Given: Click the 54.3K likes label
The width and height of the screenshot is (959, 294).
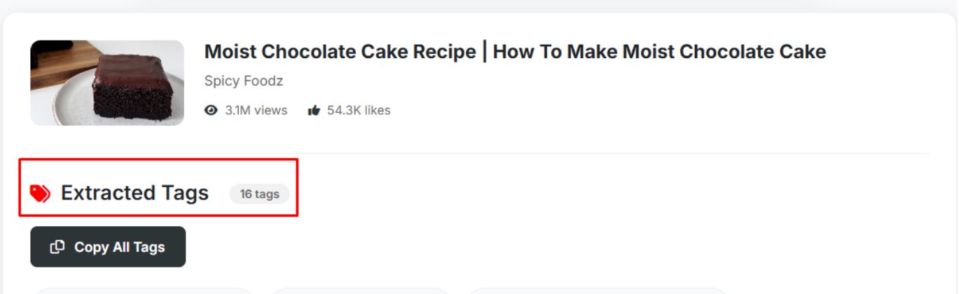Looking at the screenshot, I should [359, 110].
